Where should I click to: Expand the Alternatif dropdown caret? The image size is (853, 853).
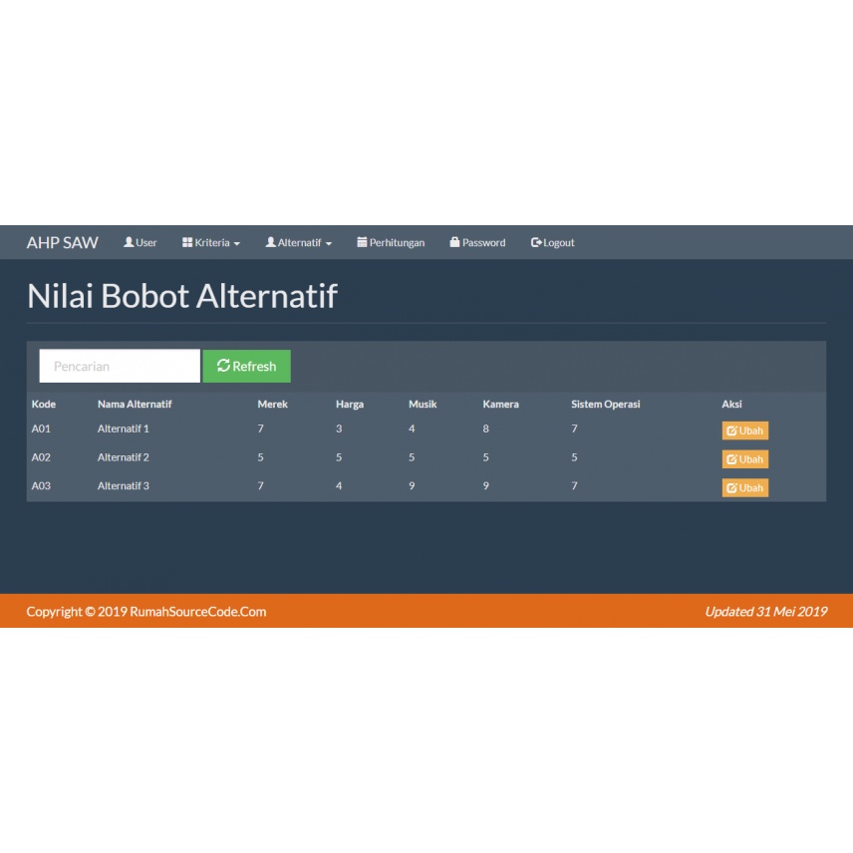329,244
